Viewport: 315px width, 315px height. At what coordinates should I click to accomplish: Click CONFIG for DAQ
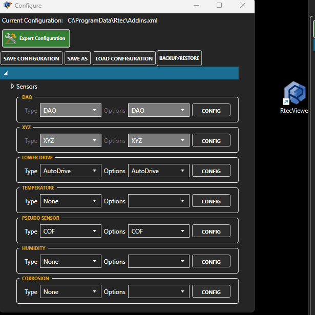[211, 110]
